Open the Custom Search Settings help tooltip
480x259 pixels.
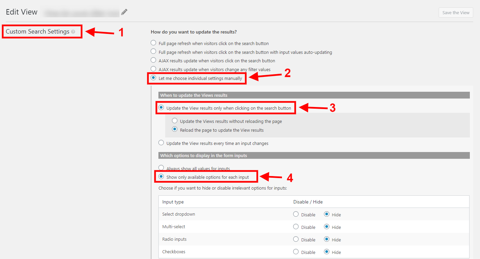click(73, 31)
